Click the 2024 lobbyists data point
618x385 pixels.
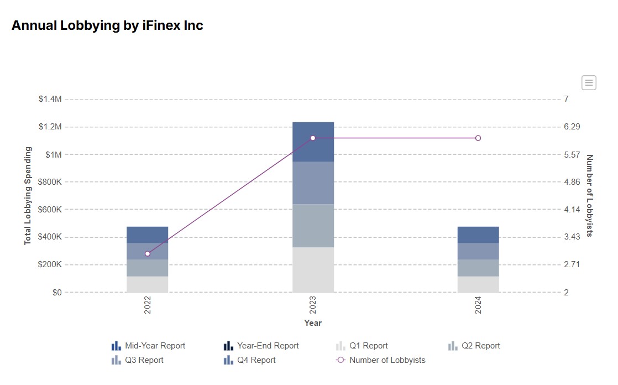[x=478, y=138]
